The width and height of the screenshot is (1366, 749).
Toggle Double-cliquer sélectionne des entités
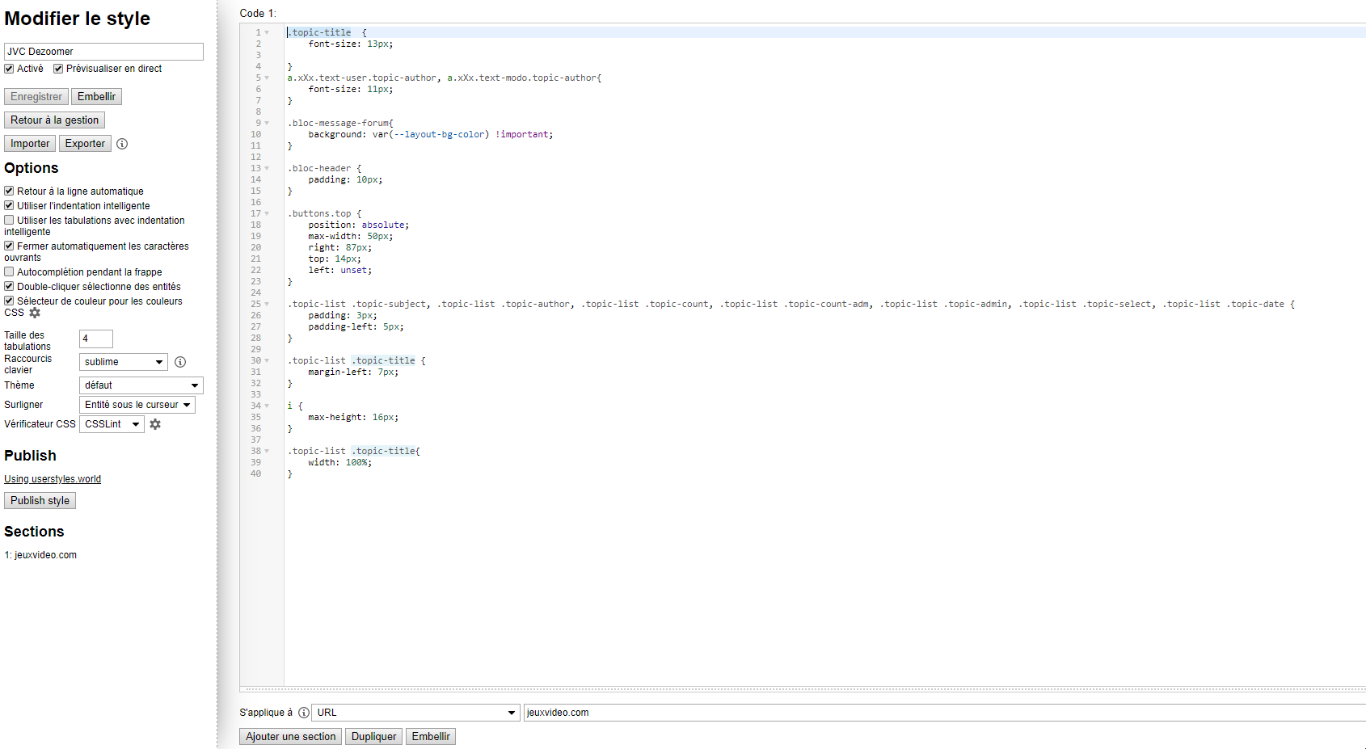(9, 287)
